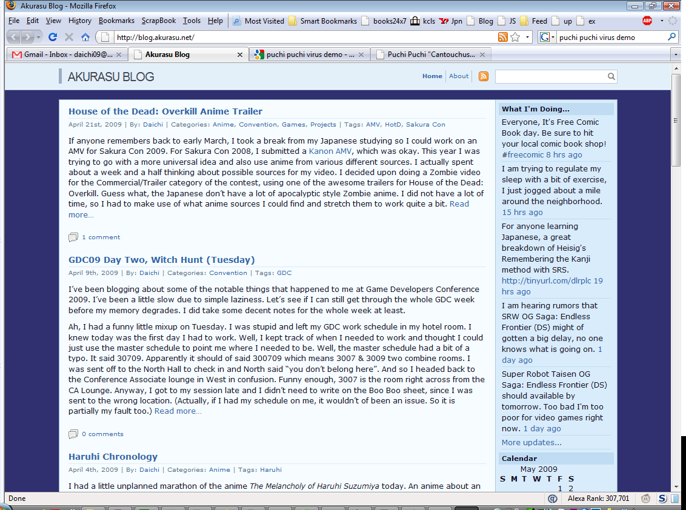Bookmark this page with star icon
The image size is (686, 510).
(515, 37)
